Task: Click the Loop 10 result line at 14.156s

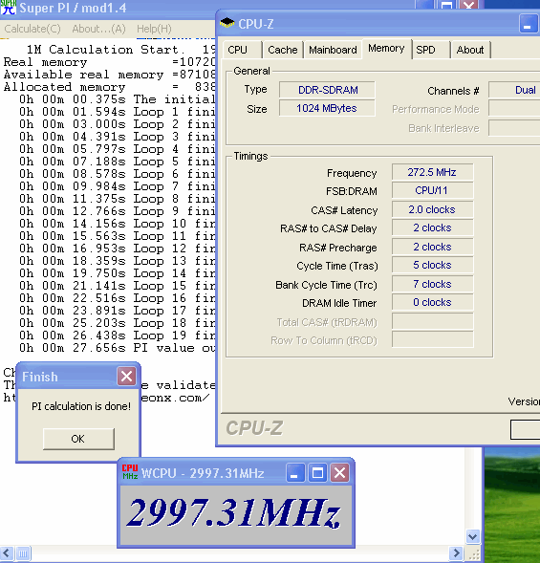Action: pyautogui.click(x=117, y=224)
